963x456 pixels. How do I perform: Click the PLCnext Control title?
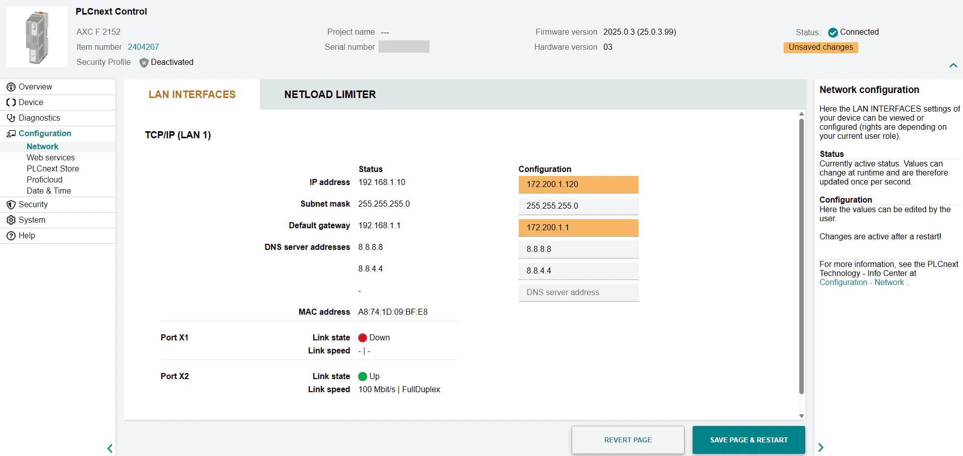point(111,12)
